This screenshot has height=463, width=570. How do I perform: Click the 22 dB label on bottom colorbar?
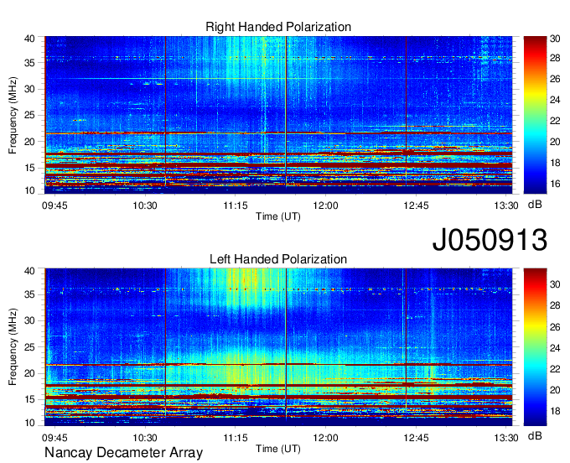(x=555, y=370)
